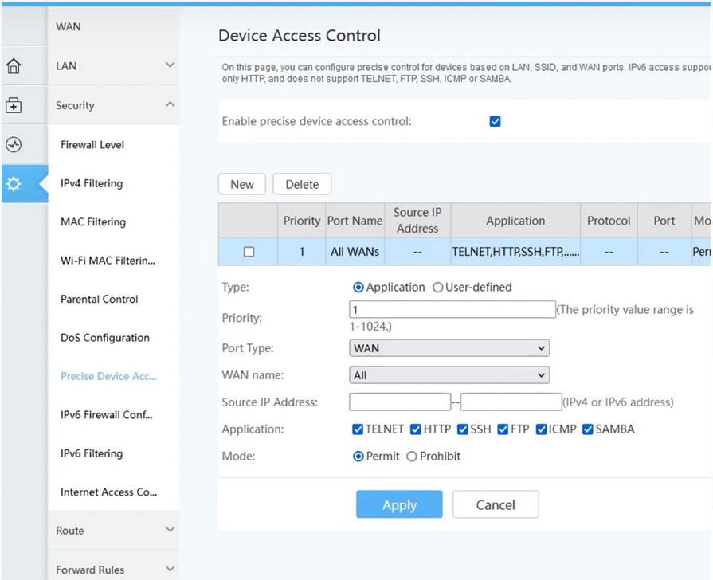
Task: Open the WAN name dropdown
Action: [x=449, y=375]
